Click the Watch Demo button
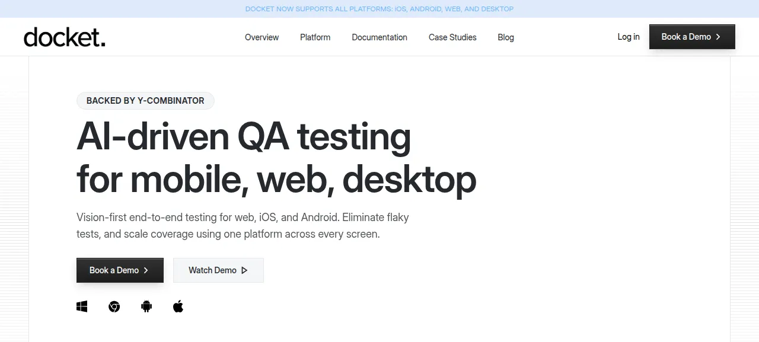 pyautogui.click(x=218, y=270)
